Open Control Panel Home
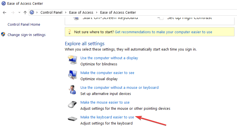The height and width of the screenshot is (129, 237). pos(24,25)
